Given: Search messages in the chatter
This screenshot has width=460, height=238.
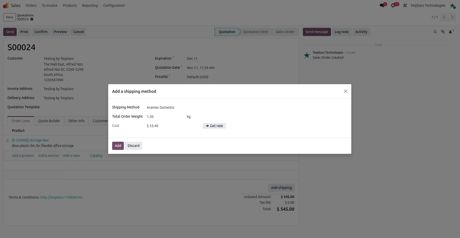Looking at the screenshot, I should coord(435,32).
